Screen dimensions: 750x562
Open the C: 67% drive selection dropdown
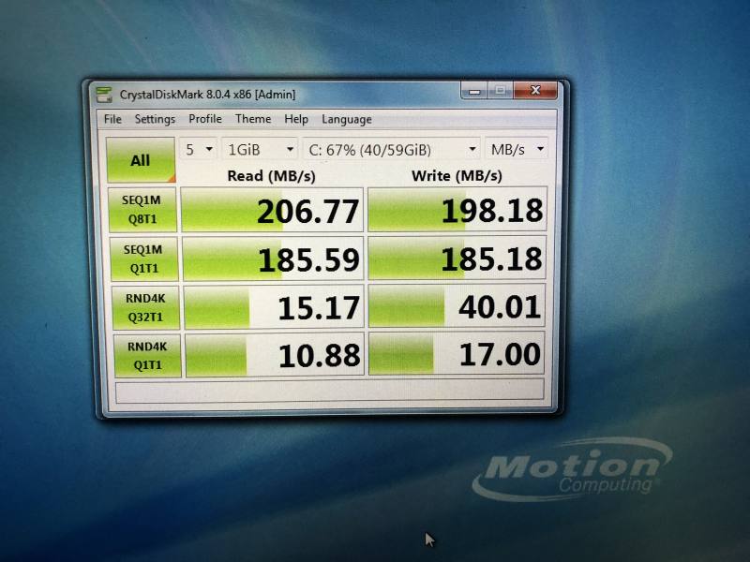391,150
